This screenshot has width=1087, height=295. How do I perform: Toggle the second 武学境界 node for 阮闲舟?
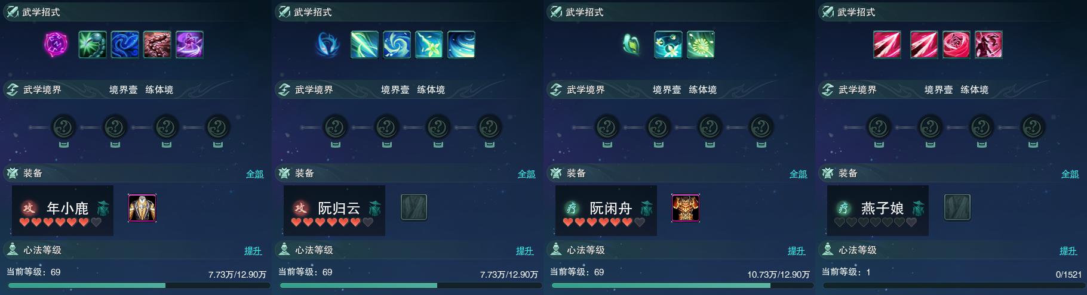point(658,128)
